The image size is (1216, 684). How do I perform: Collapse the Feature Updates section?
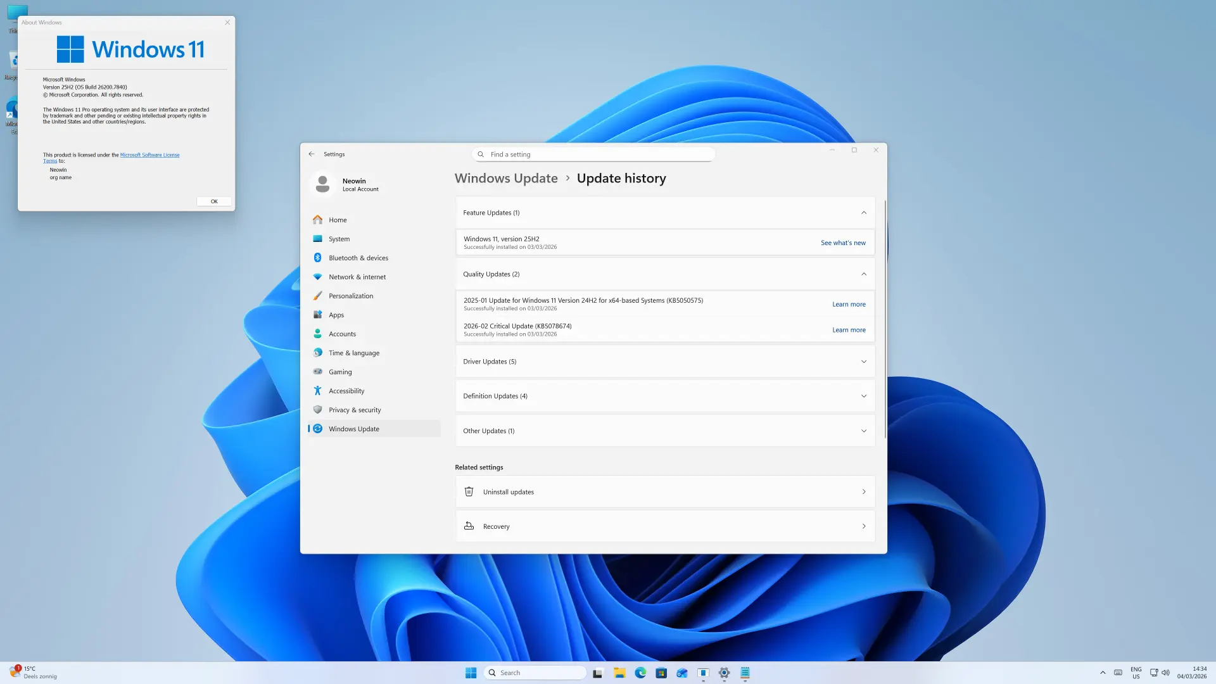click(863, 213)
